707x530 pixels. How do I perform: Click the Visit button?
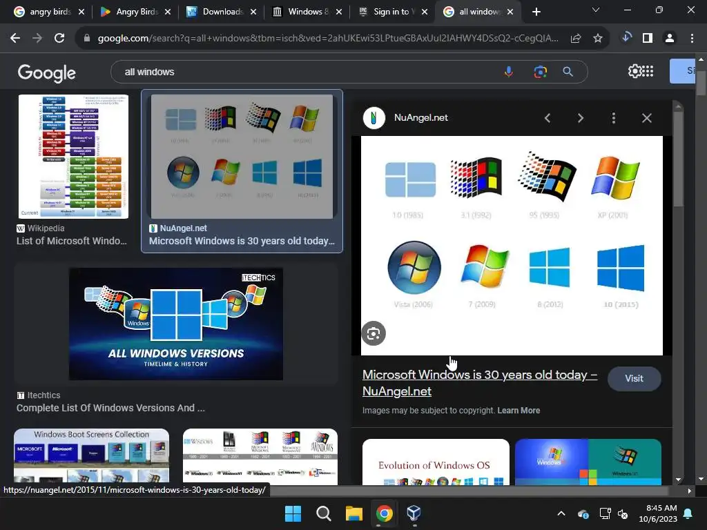click(634, 379)
